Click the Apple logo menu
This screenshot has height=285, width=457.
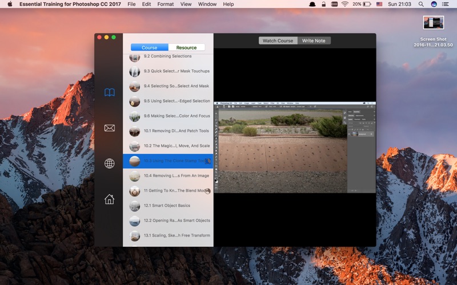click(x=10, y=4)
